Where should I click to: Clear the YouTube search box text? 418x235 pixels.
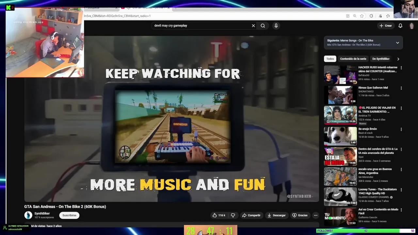pyautogui.click(x=253, y=25)
